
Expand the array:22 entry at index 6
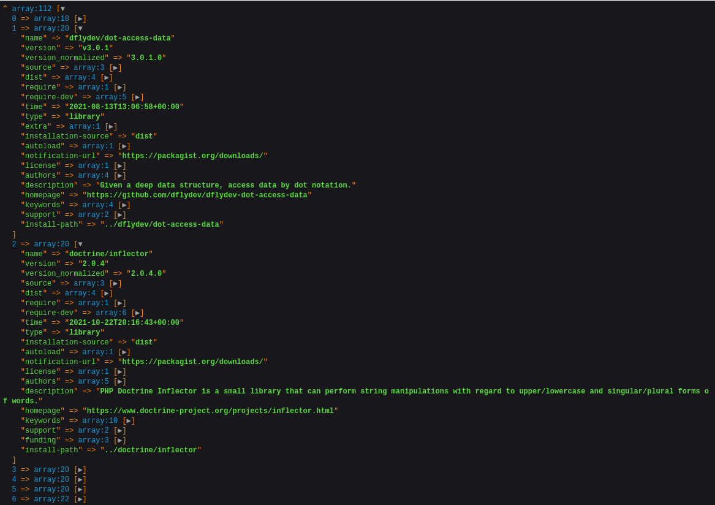tap(80, 499)
